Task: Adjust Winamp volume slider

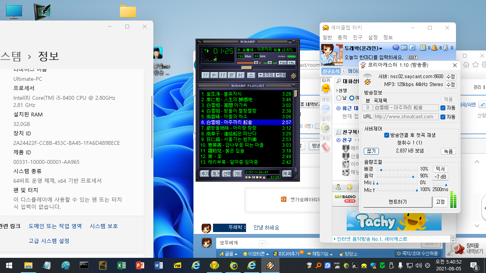Action: pyautogui.click(x=256, y=63)
